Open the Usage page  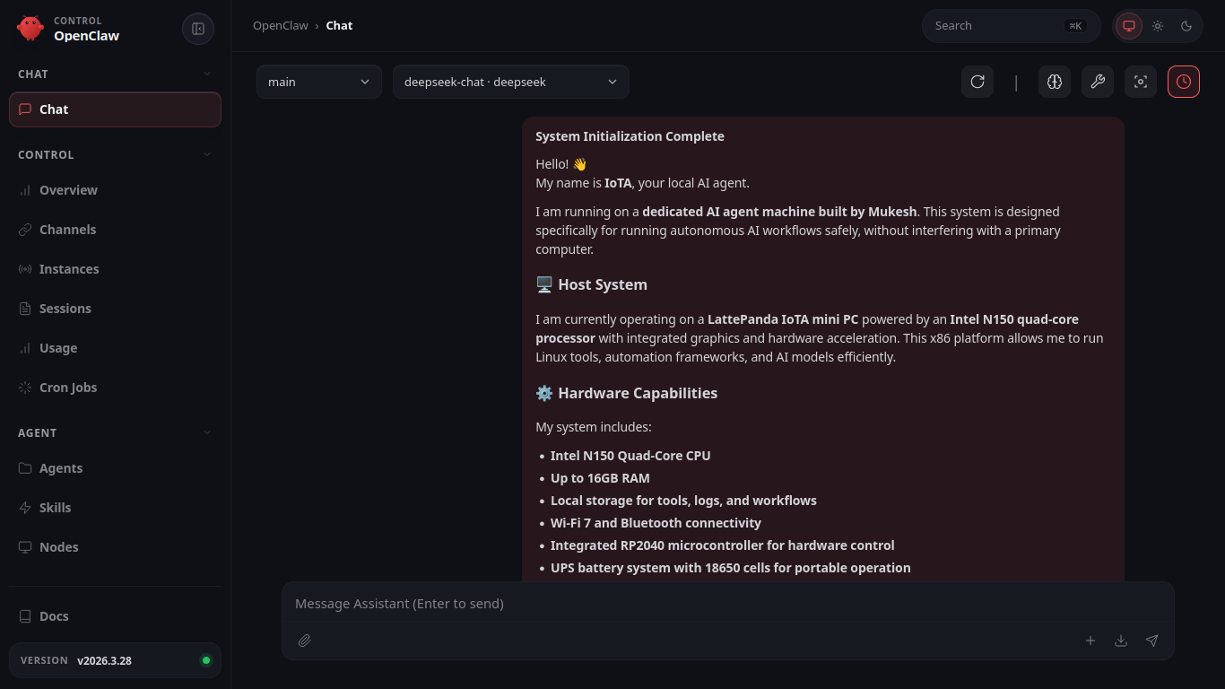point(115,348)
